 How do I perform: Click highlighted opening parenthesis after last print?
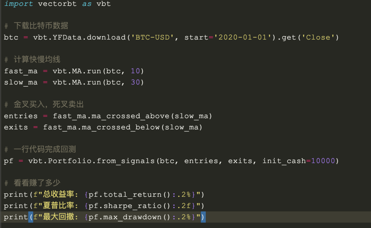click(31, 217)
